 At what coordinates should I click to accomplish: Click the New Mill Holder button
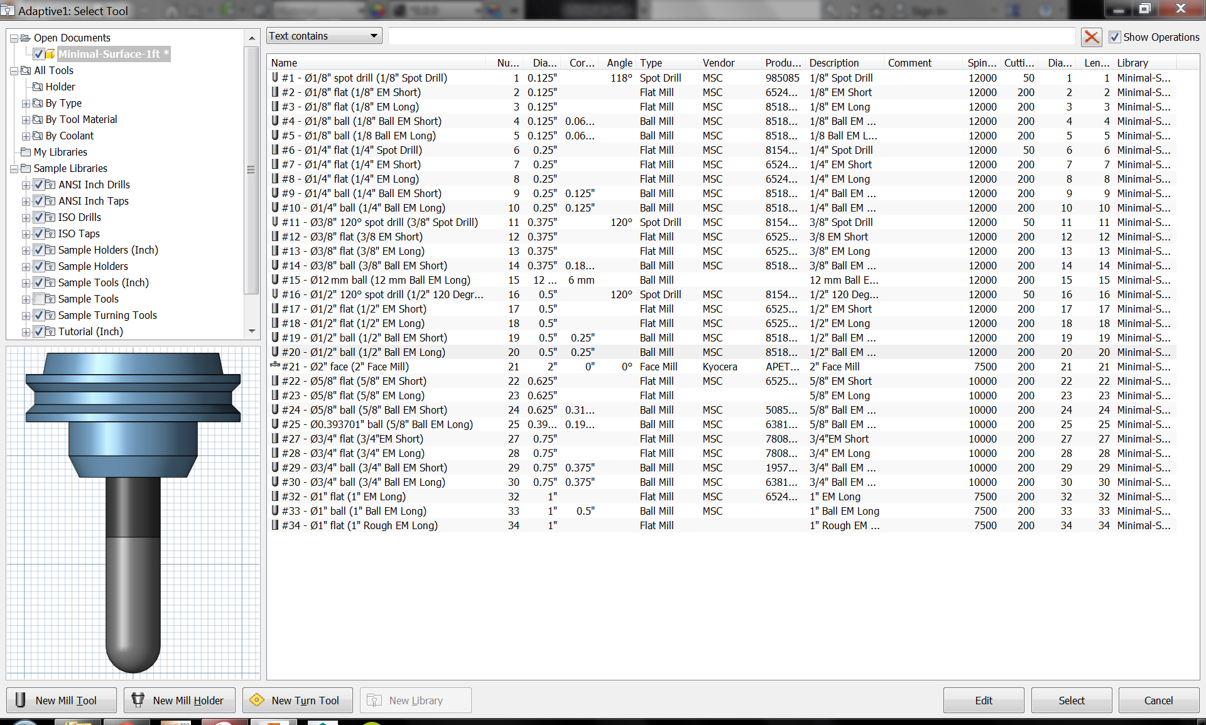pos(180,701)
